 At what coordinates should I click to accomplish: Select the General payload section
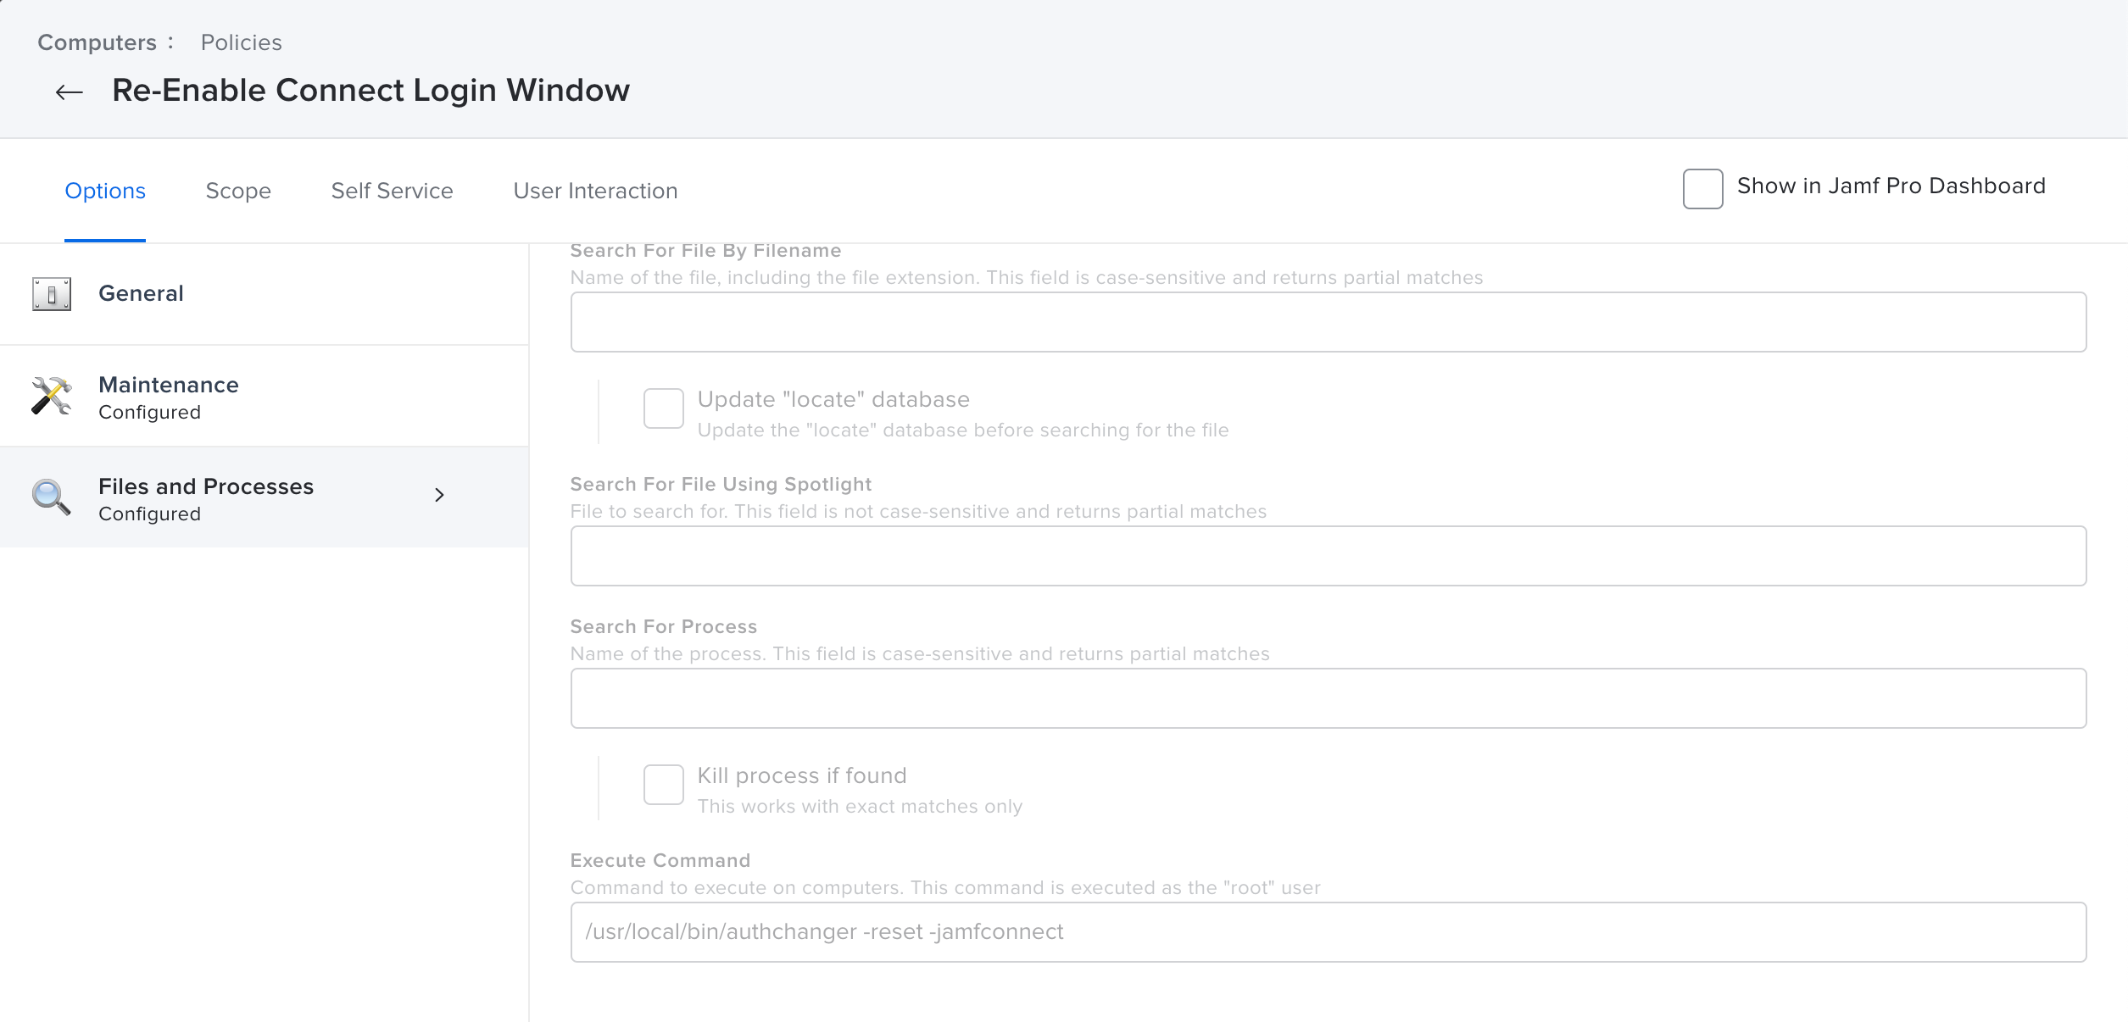[265, 294]
